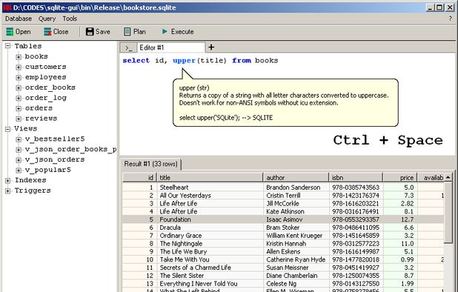The height and width of the screenshot is (292, 458).
Task: Open the Database menu
Action: 19,19
